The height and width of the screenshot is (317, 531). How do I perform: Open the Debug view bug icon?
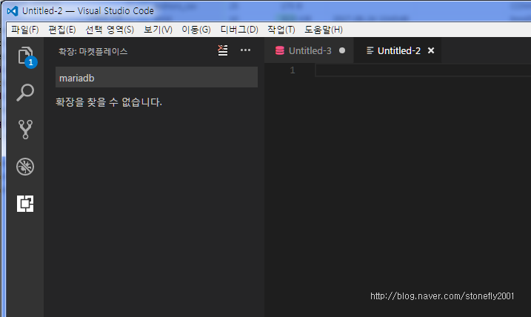(x=25, y=167)
